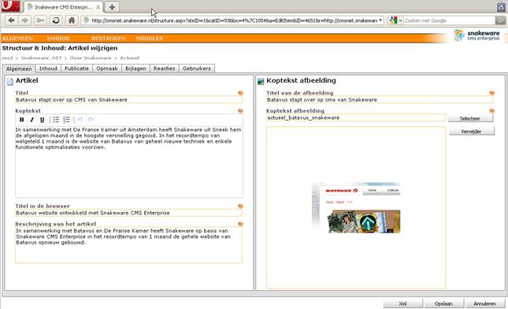Click the Titel van de afbeelding field

(x=380, y=100)
